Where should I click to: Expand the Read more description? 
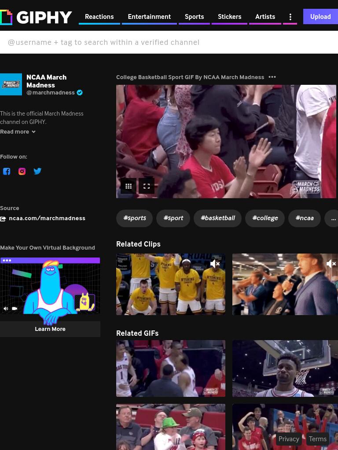(18, 132)
